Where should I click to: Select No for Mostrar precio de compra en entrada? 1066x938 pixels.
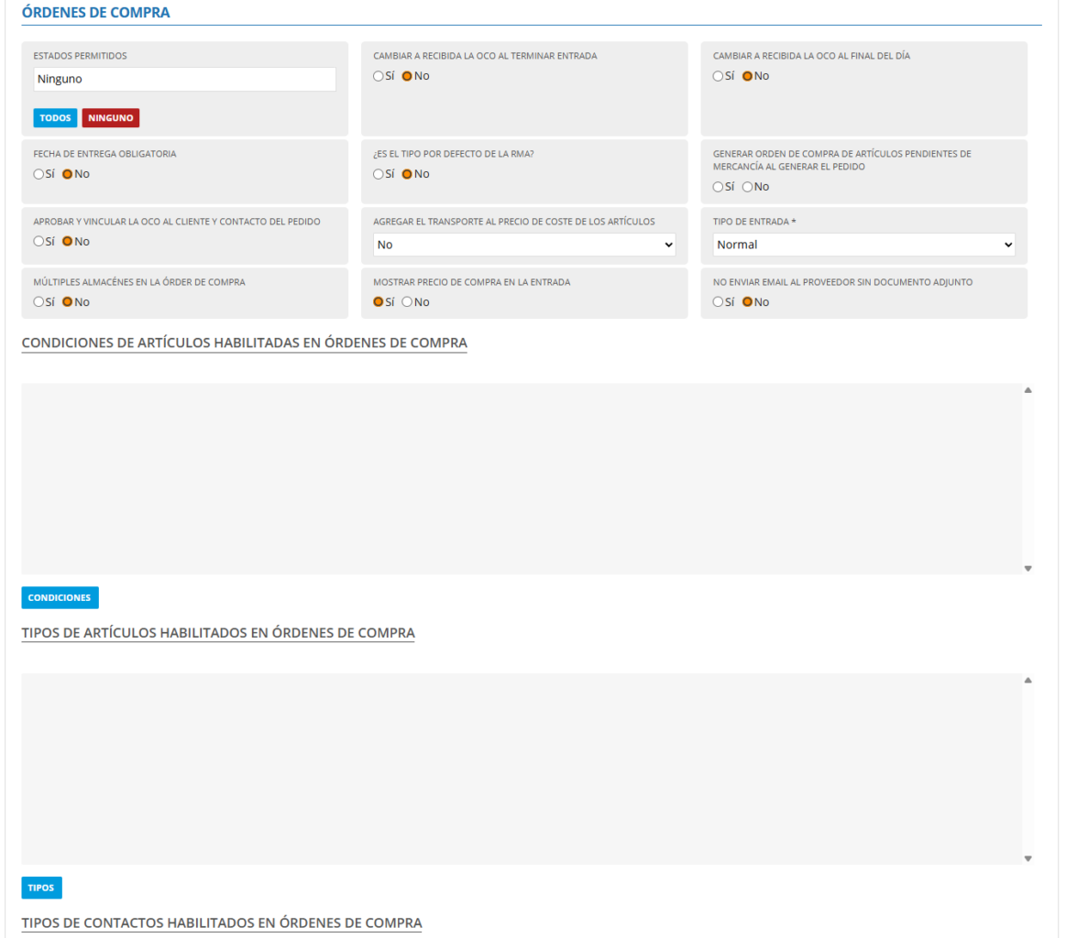pyautogui.click(x=408, y=302)
